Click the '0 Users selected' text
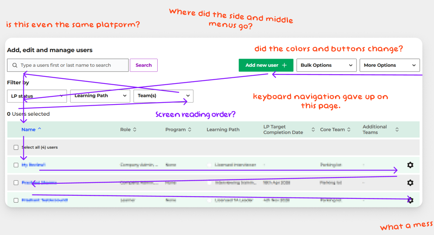 (28, 114)
